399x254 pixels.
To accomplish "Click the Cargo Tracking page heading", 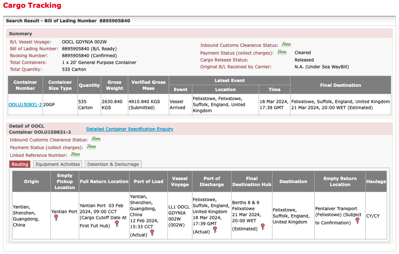I will (x=32, y=6).
